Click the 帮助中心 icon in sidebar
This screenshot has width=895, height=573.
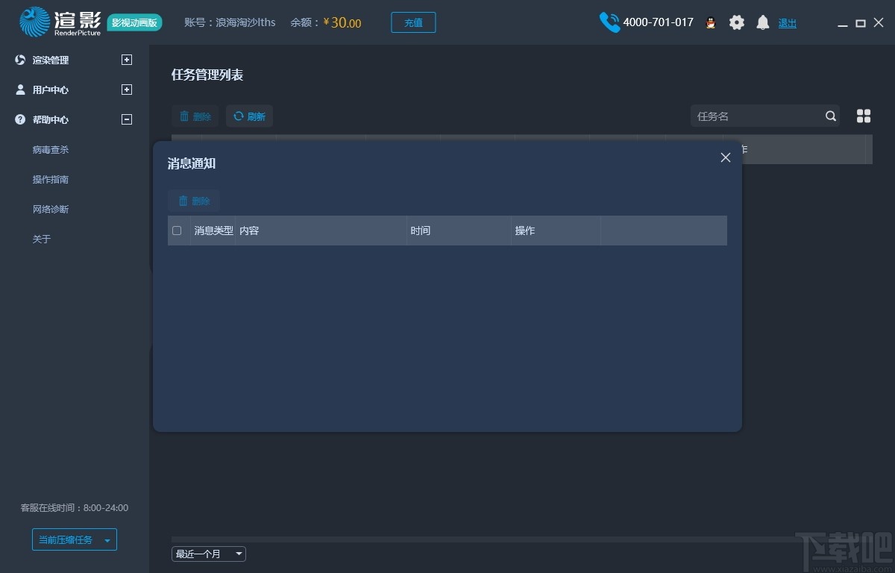(19, 119)
